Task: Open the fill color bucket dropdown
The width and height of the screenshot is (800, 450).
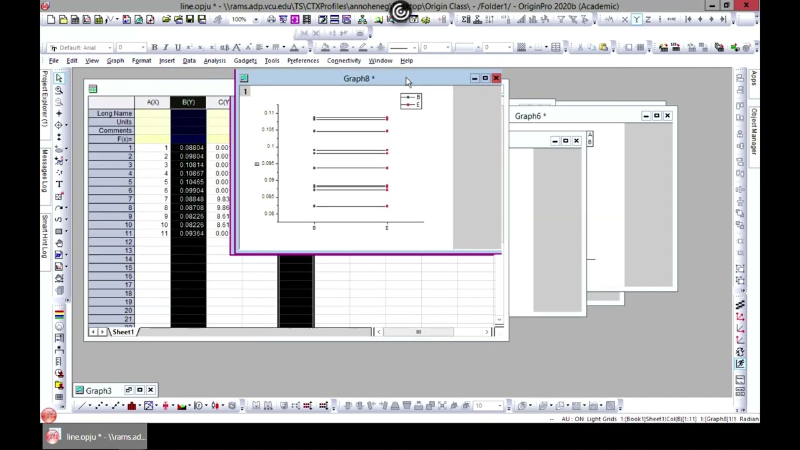Action: point(334,47)
